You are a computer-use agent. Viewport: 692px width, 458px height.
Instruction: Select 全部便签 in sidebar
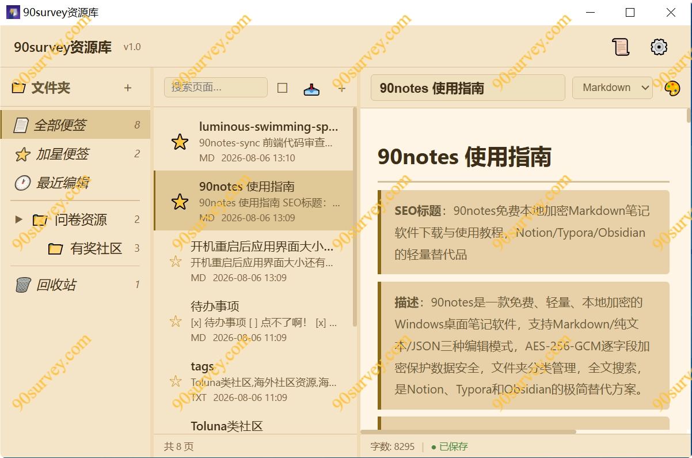75,125
